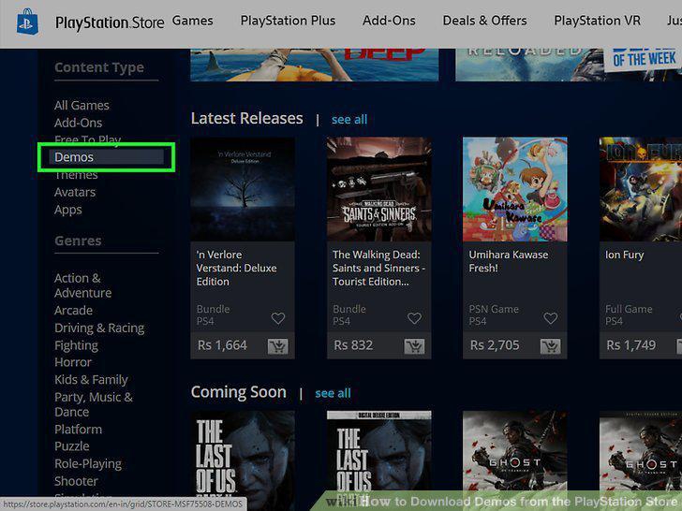682x511 pixels.
Task: Select Free To Play content type
Action: click(x=88, y=139)
